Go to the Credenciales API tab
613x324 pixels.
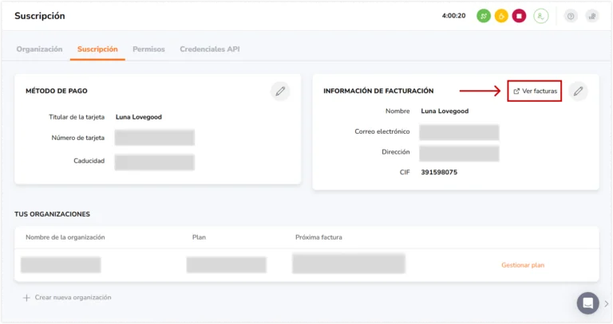[x=210, y=49]
